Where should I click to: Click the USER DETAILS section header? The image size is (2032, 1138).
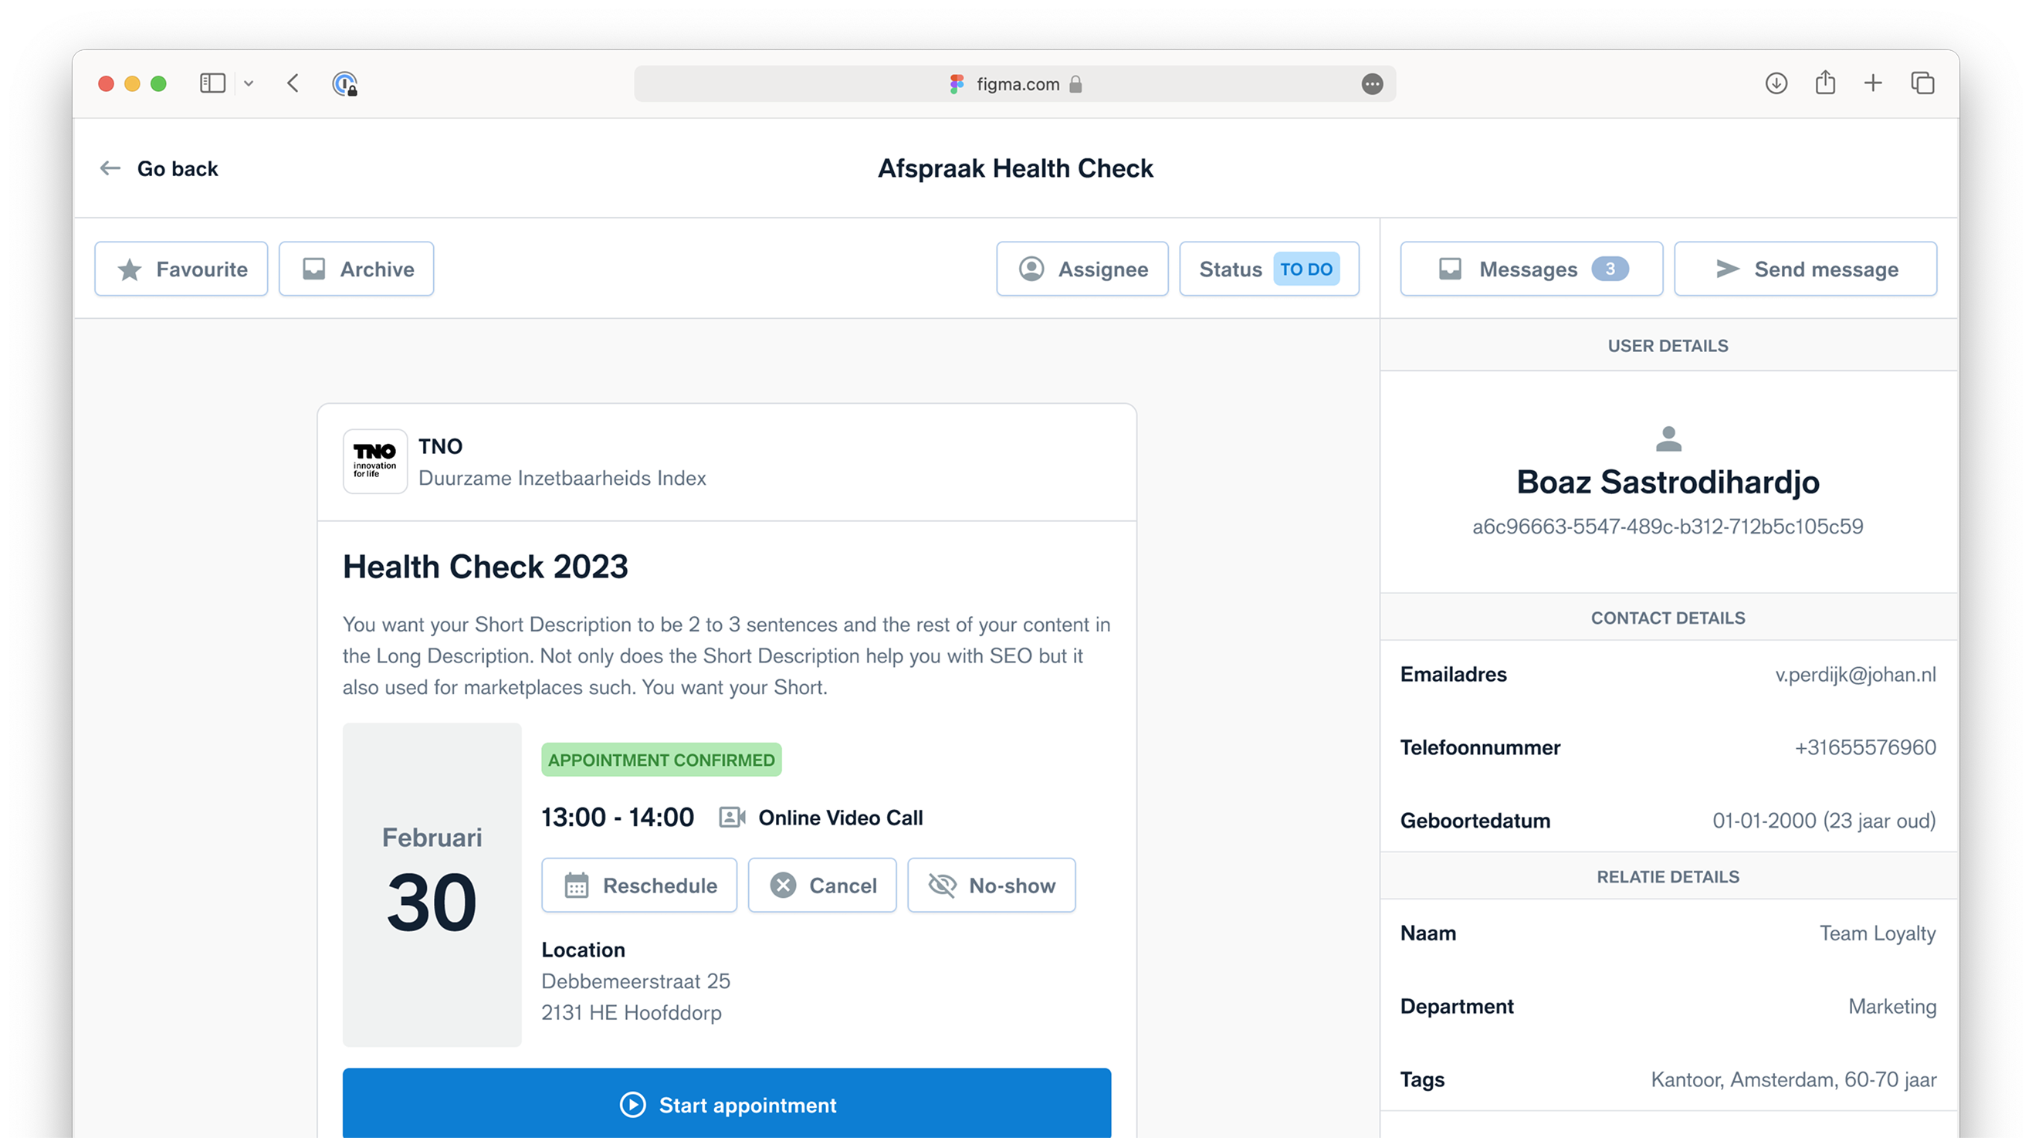click(1668, 345)
